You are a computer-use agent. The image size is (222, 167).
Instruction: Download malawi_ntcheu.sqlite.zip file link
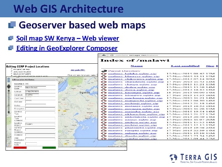click(x=132, y=122)
